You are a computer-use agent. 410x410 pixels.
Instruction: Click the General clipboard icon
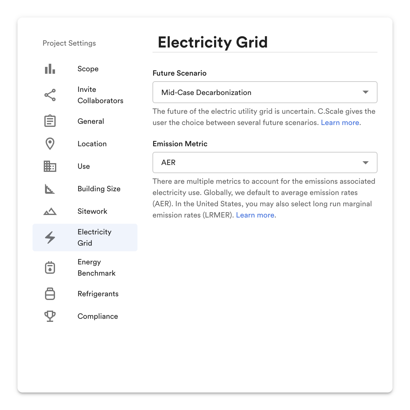(x=50, y=121)
